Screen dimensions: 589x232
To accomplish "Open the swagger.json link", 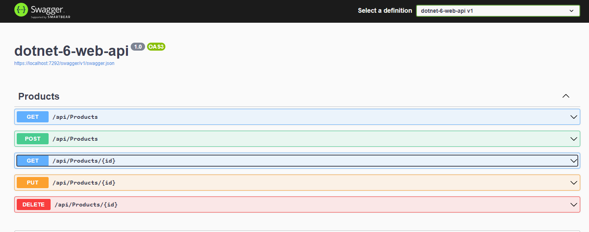I will (64, 63).
